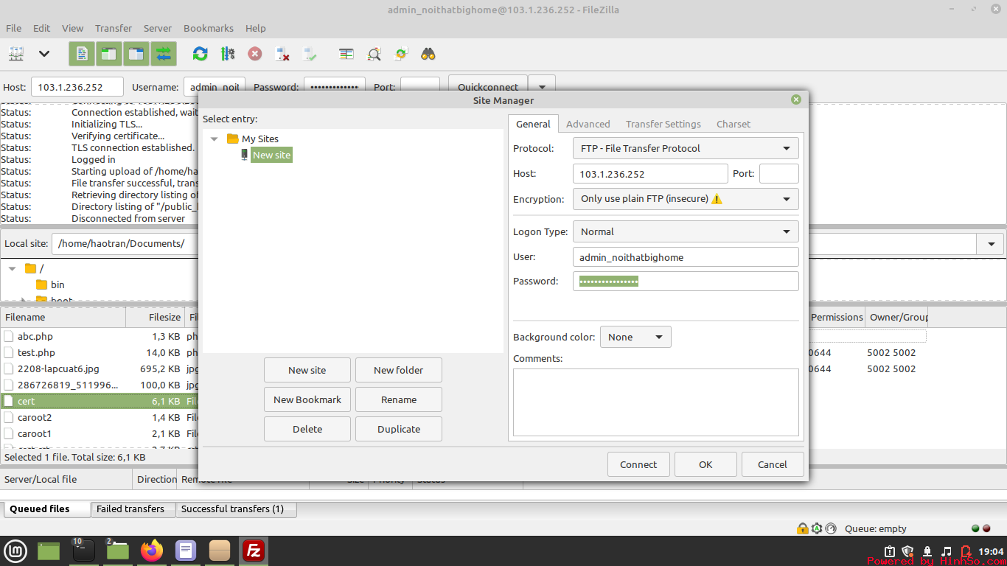This screenshot has height=566, width=1007.
Task: Open the Protocol dropdown
Action: 686,148
